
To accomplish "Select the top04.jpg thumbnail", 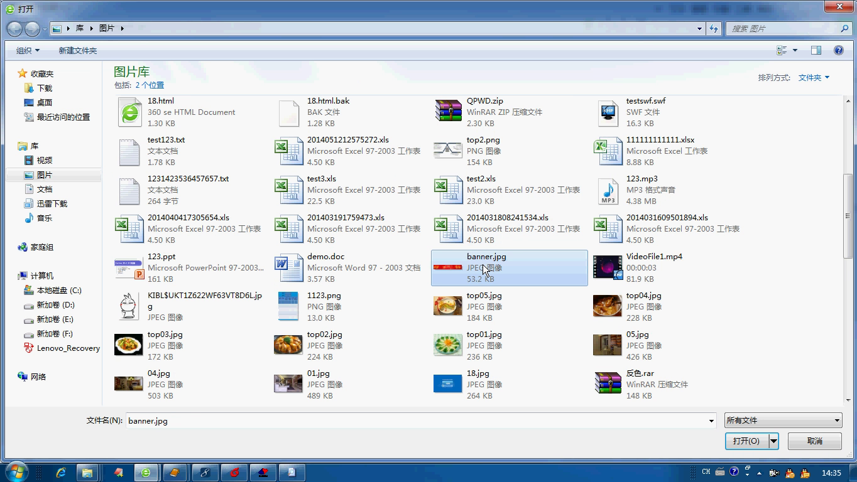I will coord(608,306).
